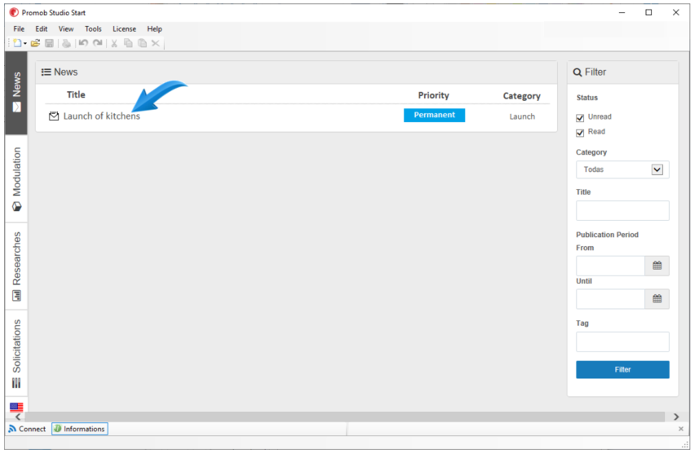The image size is (693, 456).
Task: Open the License menu
Action: point(124,29)
